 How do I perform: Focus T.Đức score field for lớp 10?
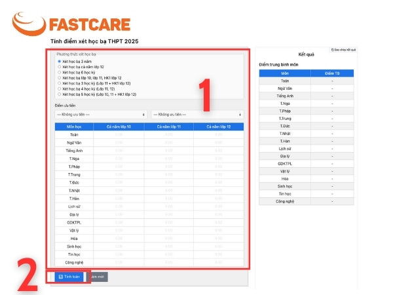tap(119, 183)
